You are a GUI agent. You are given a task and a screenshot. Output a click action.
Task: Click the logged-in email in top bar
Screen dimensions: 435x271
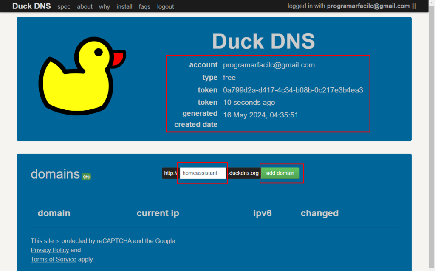click(x=368, y=6)
